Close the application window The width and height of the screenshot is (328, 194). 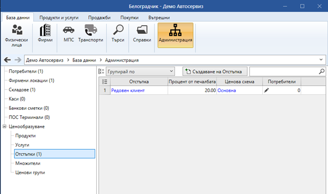tap(320, 6)
